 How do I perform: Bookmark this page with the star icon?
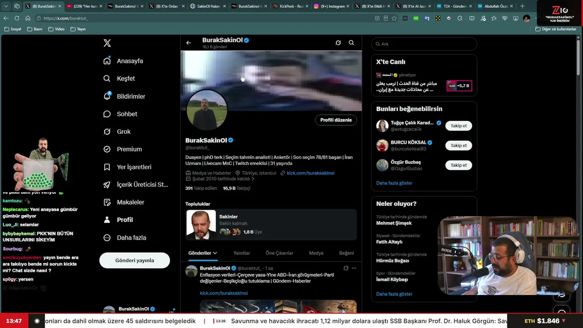(394, 18)
